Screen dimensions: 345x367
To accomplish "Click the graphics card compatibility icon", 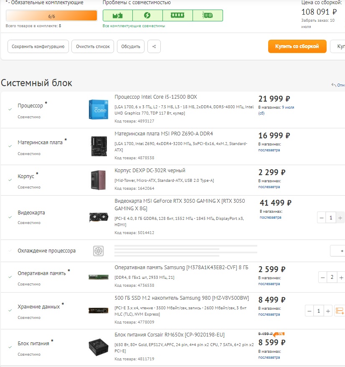I will [x=208, y=15].
